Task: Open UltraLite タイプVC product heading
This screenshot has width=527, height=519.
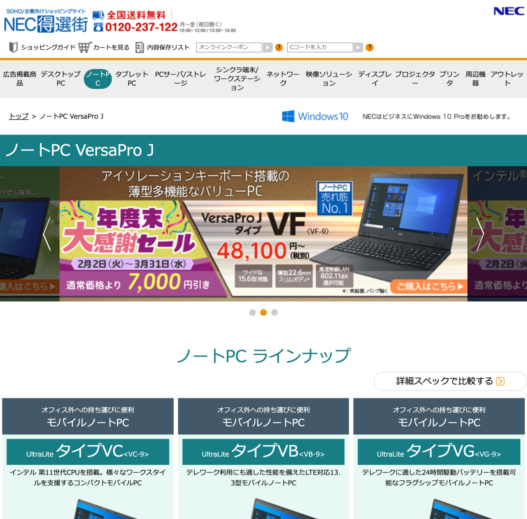Action: coord(88,452)
